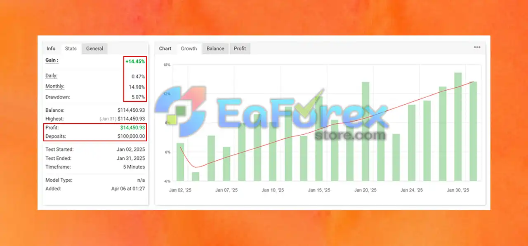Select the +14.45% gain value
The width and height of the screenshot is (528, 246).
135,61
